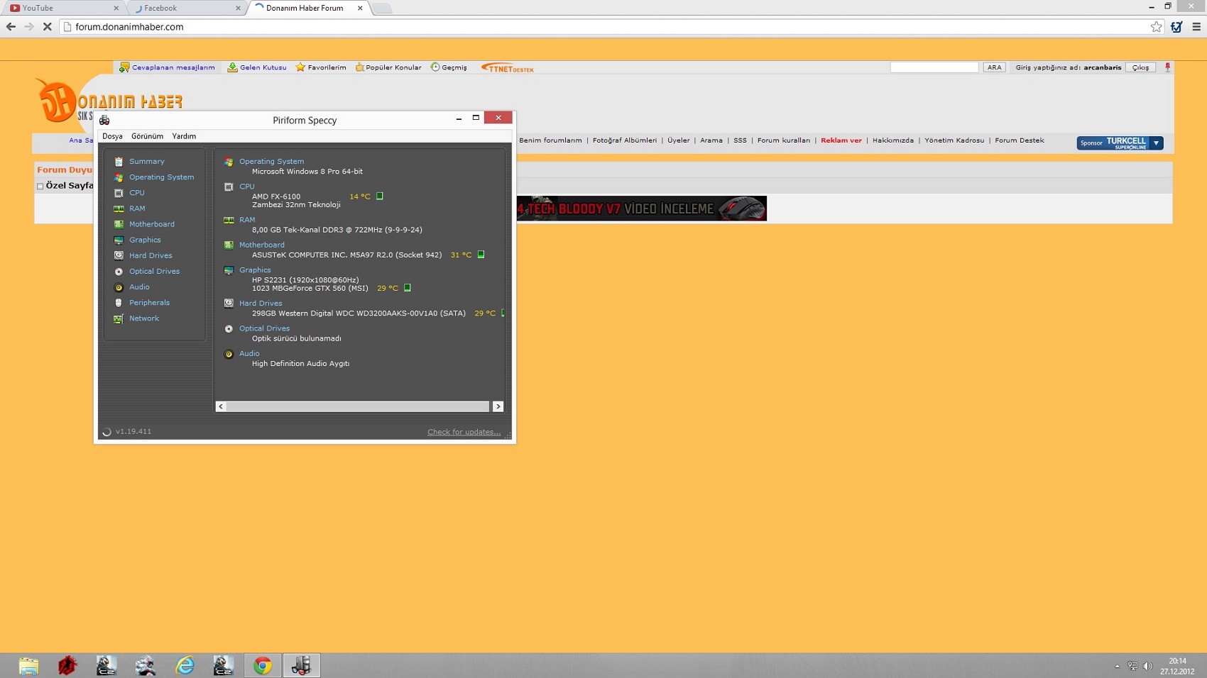Stop page loading in Chrome
This screenshot has width=1207, height=678.
pos(48,27)
